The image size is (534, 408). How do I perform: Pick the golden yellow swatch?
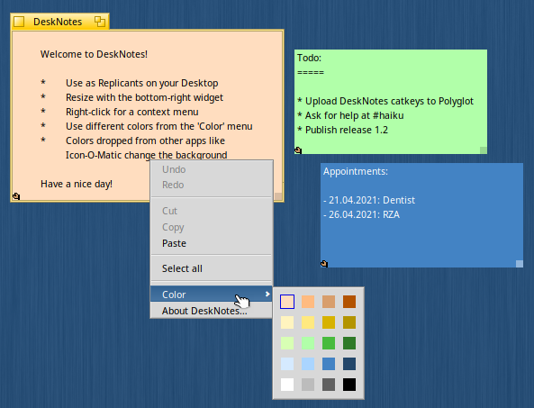tap(329, 322)
